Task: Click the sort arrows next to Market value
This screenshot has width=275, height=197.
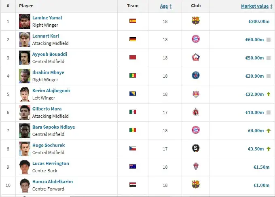Action: tap(271, 6)
